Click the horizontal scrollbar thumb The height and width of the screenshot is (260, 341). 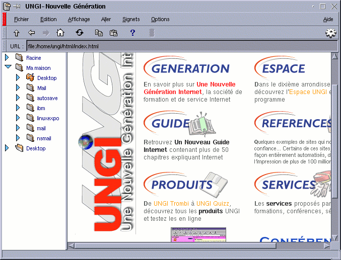pos(175,246)
